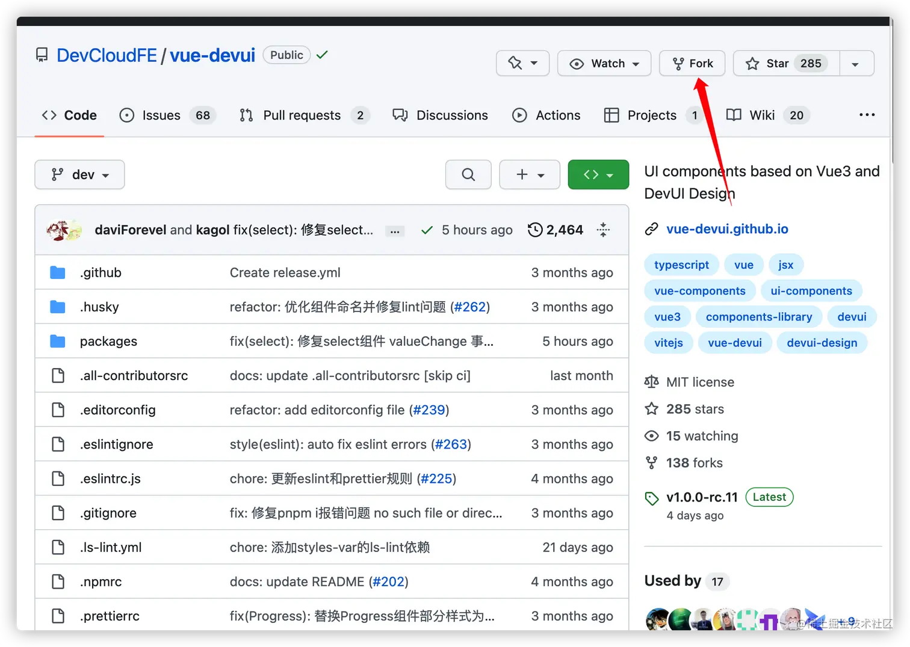This screenshot has height=647, width=910.
Task: Open the star lists dropdown arrow
Action: tap(856, 63)
